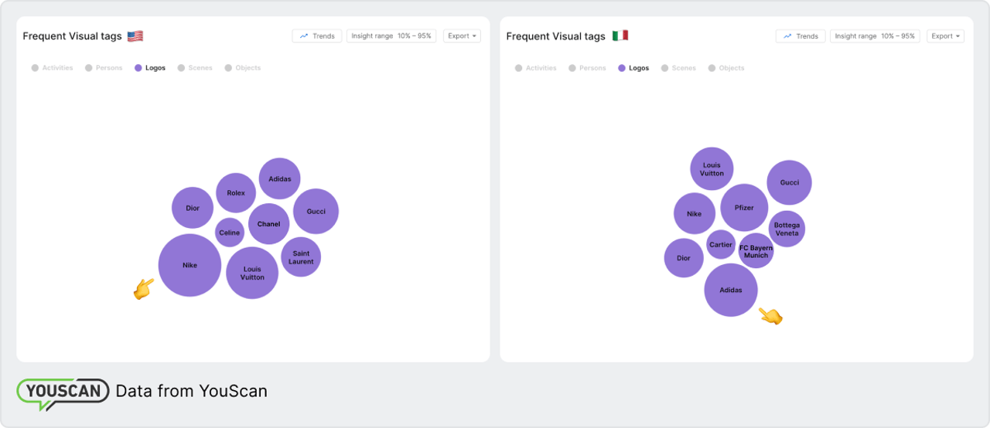This screenshot has width=990, height=428.
Task: Click the Cartier bubble
Action: click(x=721, y=244)
